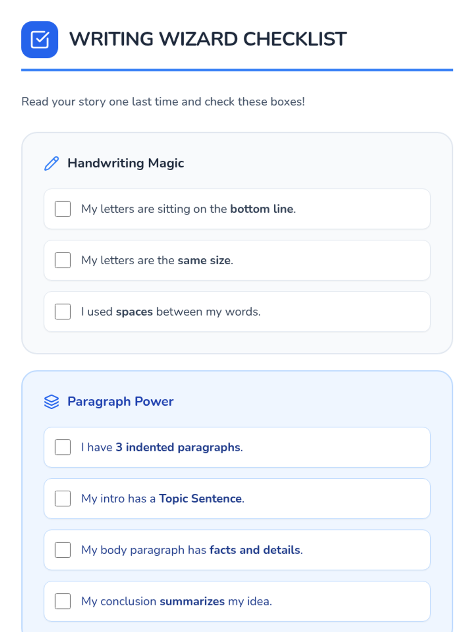Screen dimensions: 474x632
Task: Tick the same size letters checkbox
Action: click(x=63, y=260)
